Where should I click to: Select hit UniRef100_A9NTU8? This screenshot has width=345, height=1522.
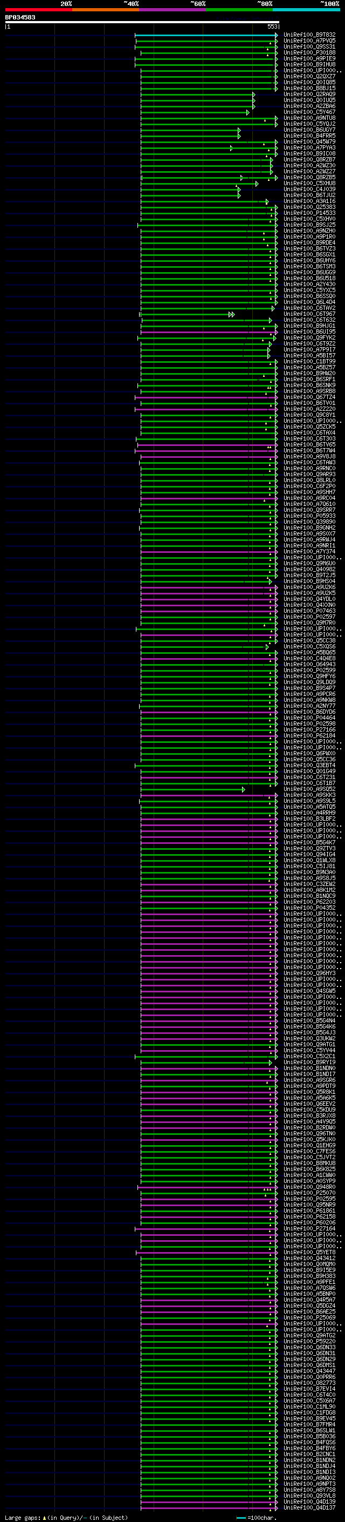309,118
